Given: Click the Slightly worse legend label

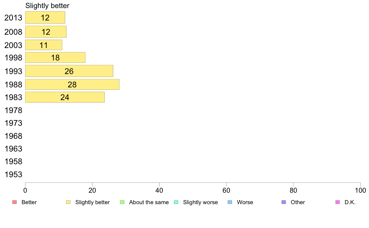Looking at the screenshot, I should click(x=201, y=202).
